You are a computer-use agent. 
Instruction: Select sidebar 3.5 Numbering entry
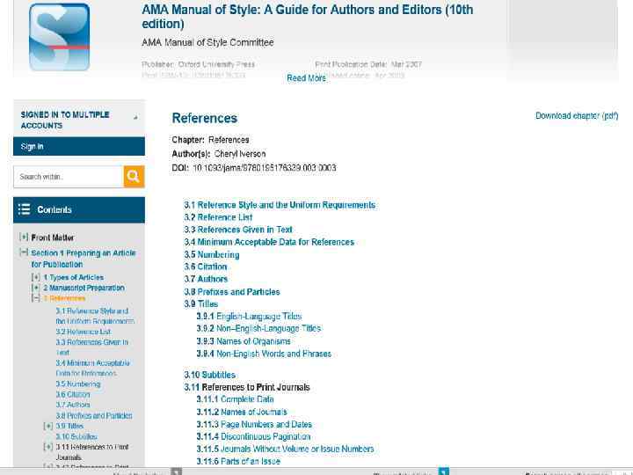(78, 384)
